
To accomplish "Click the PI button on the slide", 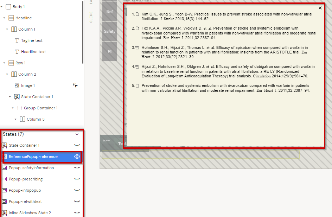I will click(109, 51).
